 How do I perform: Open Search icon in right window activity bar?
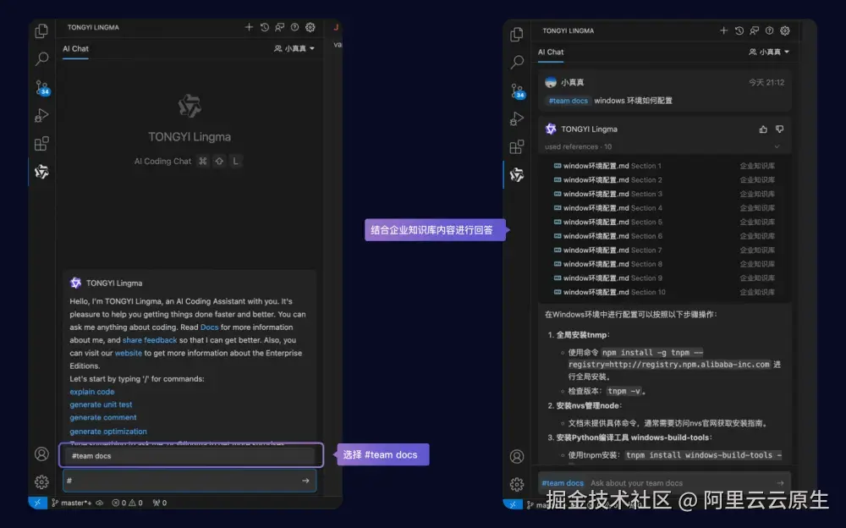click(x=517, y=62)
